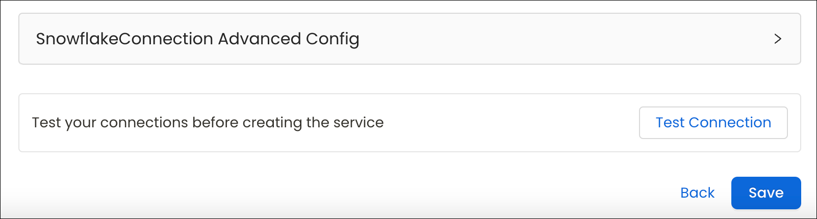
Task: Unfold the Advanced Config row via chevron
Action: coord(777,39)
